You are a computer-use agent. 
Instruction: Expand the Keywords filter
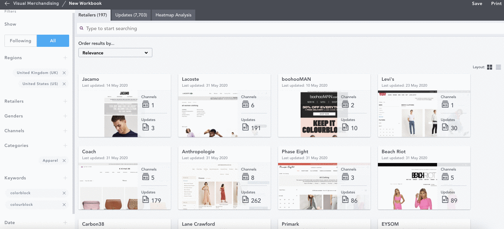[65, 178]
